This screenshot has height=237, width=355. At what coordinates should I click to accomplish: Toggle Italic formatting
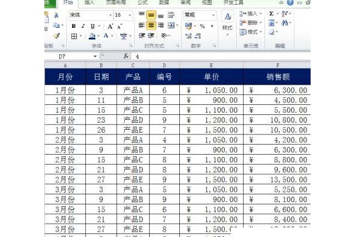click(83, 26)
